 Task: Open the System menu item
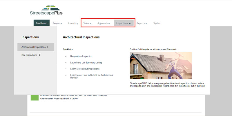[x=157, y=23]
